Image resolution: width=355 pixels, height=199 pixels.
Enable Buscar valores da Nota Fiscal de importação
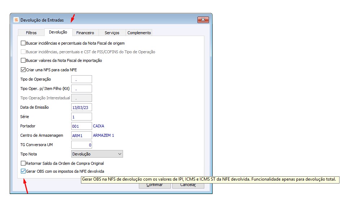[x=23, y=60]
